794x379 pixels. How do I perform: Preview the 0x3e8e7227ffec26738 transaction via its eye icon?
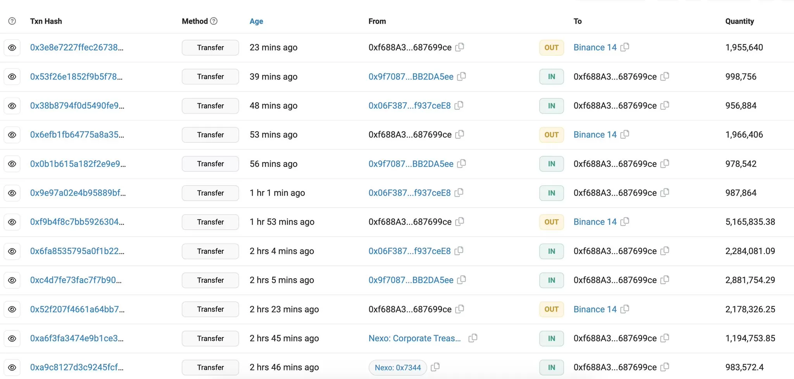click(x=12, y=47)
